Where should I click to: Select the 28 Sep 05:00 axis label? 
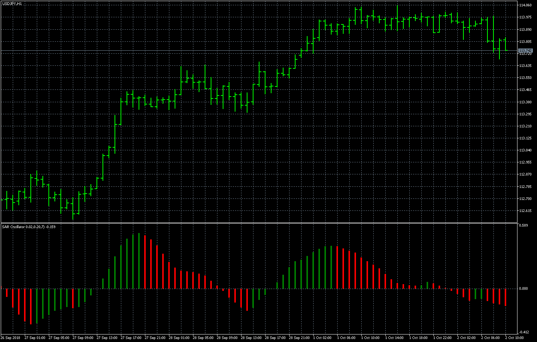(203, 338)
